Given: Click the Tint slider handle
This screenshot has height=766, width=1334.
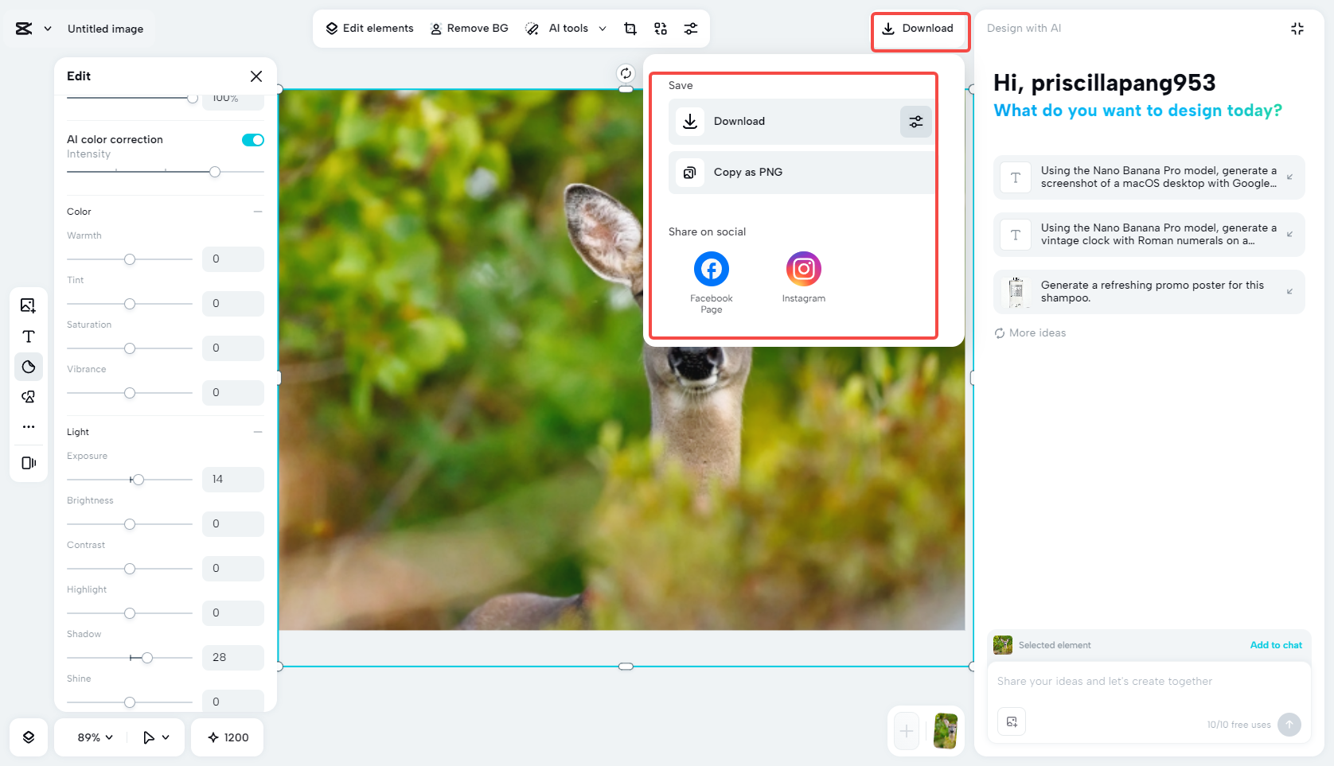Looking at the screenshot, I should pos(130,304).
